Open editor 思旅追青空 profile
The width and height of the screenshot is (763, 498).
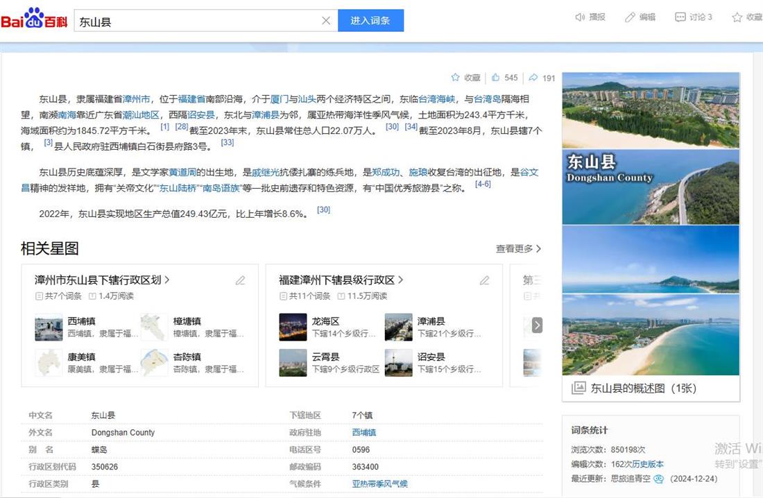click(x=631, y=479)
